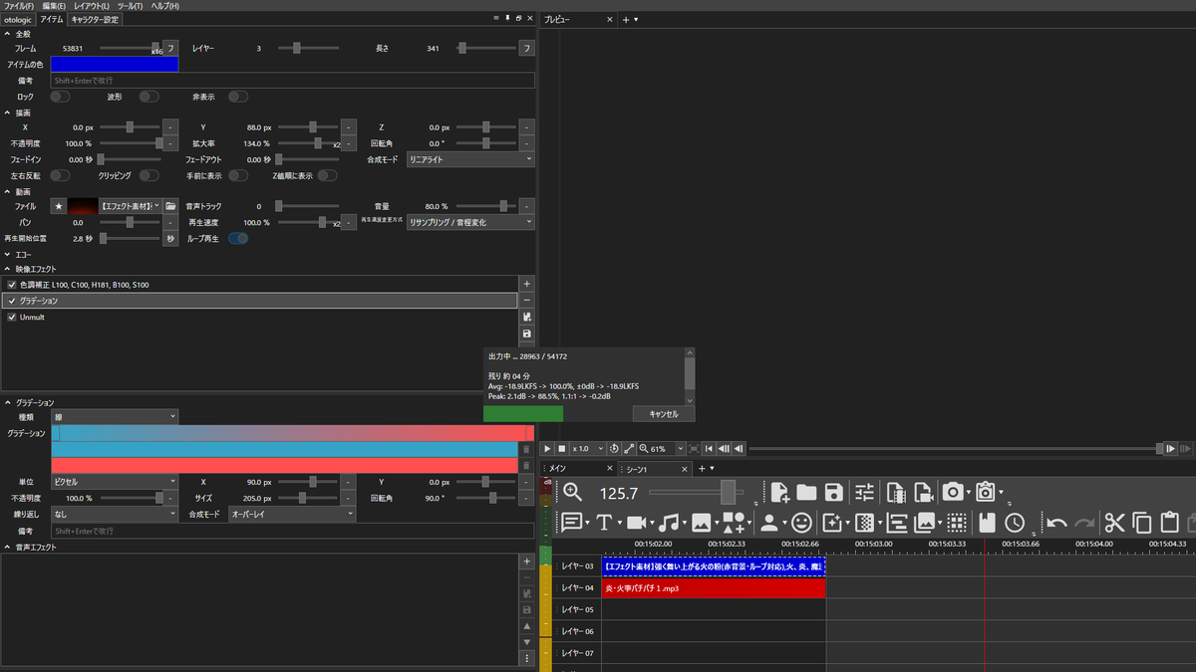Open the clock history icon in timeline toolbar

(x=1015, y=523)
